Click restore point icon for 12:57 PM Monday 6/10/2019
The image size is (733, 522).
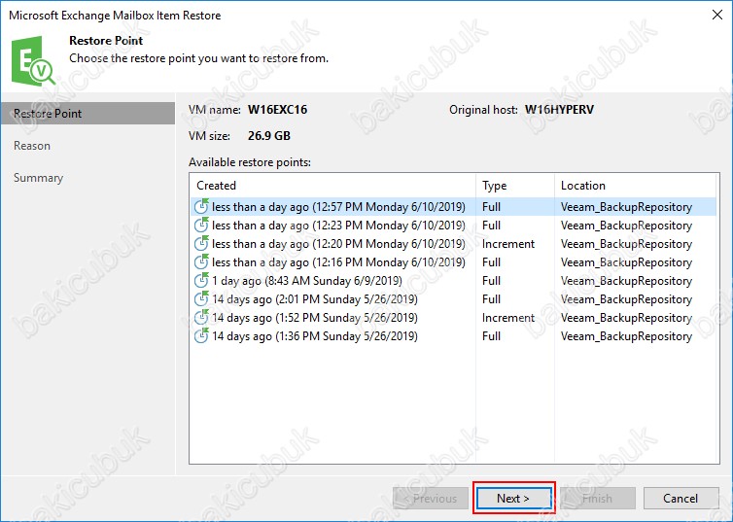(x=201, y=206)
